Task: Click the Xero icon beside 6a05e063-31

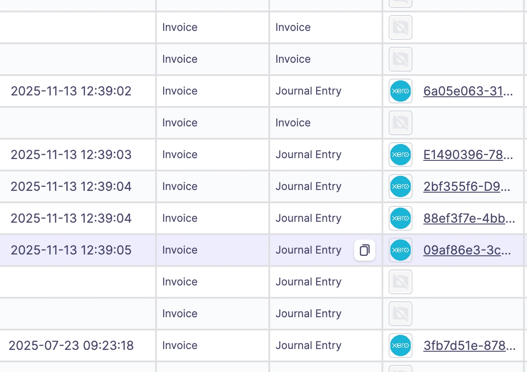Action: coord(400,91)
